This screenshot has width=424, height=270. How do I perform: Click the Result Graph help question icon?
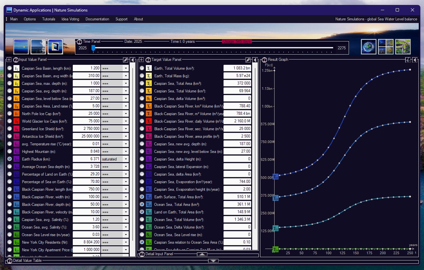click(264, 60)
